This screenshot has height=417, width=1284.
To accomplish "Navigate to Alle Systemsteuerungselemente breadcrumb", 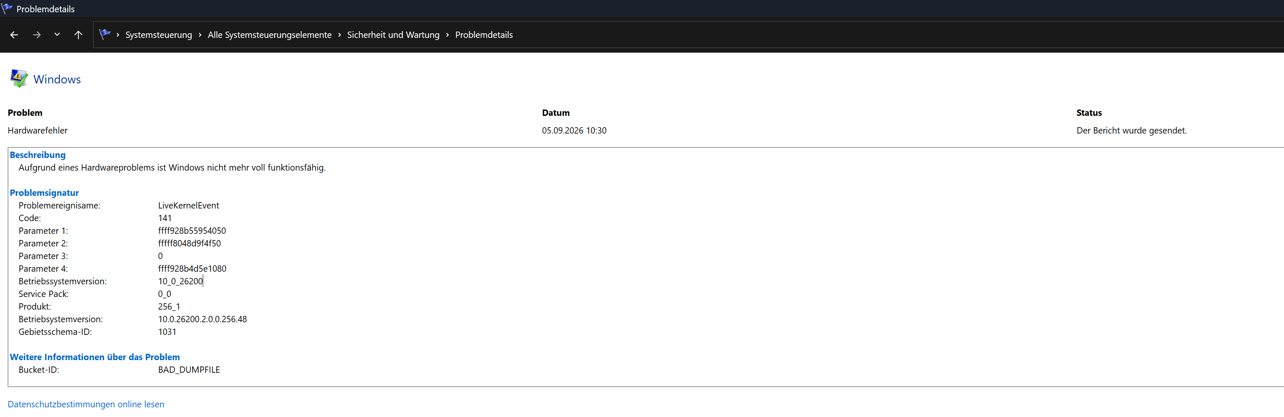I will click(270, 35).
